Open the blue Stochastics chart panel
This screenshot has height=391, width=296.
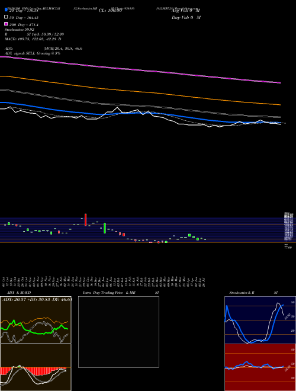pos(260,320)
